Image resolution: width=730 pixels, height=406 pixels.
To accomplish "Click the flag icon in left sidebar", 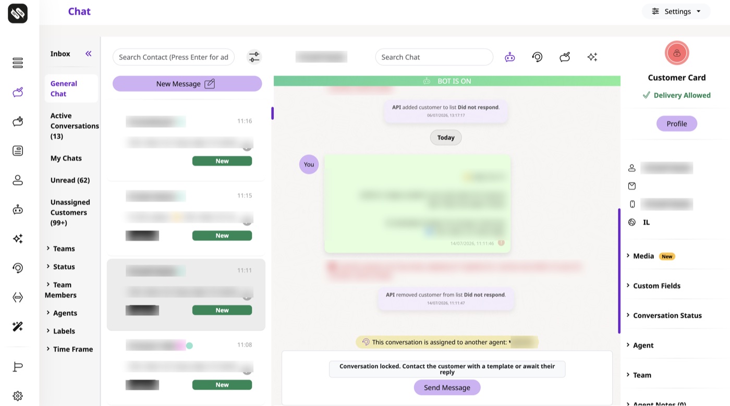I will pos(18,367).
